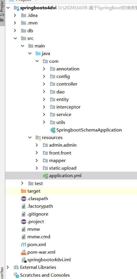Click the Eclipse icon beside .classpath
137x279 pixels.
pos(24,199)
